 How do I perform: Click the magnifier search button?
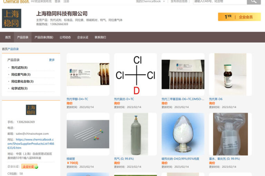254,1
